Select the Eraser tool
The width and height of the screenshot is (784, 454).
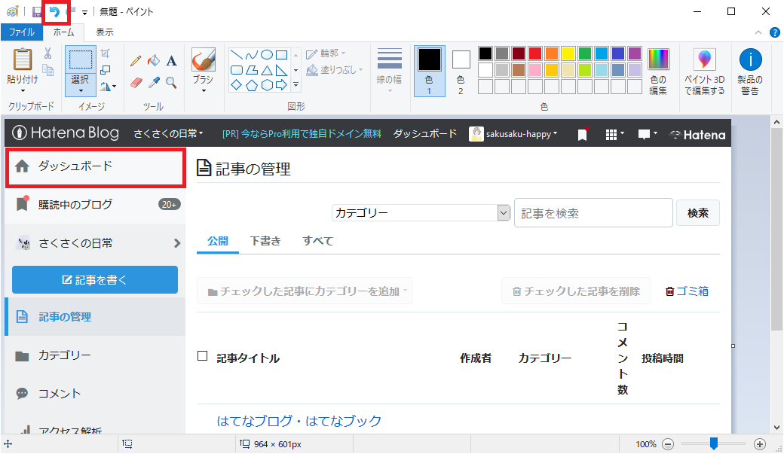[x=136, y=82]
